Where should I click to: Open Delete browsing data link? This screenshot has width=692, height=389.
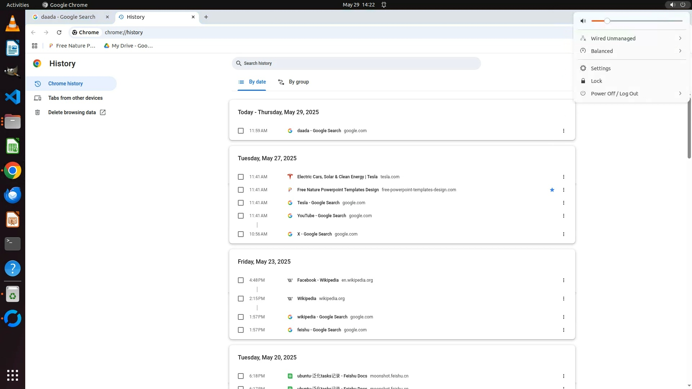click(72, 112)
